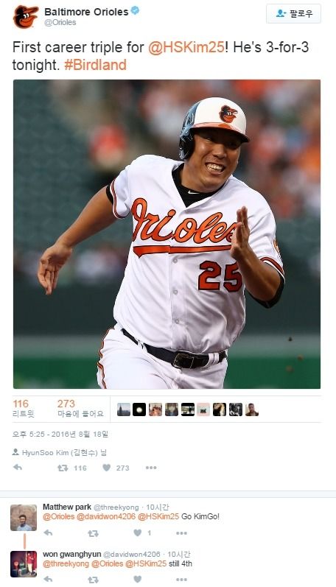Click the first liker avatar thumbnail
Image resolution: width=336 pixels, height=587 pixels.
tap(124, 410)
